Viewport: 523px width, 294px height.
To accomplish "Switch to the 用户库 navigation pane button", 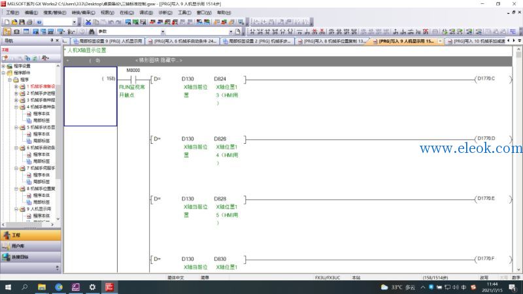I will click(31, 246).
